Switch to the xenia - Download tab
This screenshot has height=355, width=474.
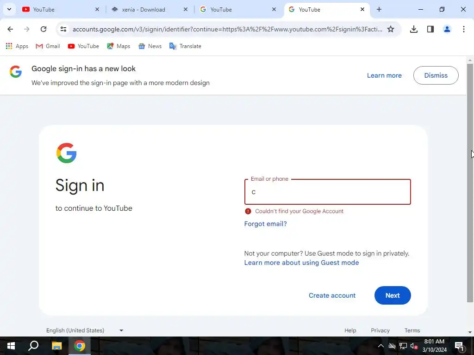click(143, 10)
